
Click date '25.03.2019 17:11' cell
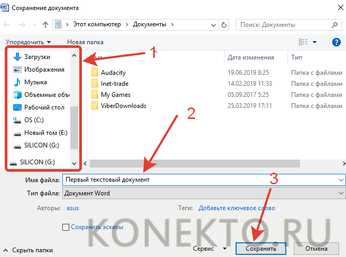(249, 106)
